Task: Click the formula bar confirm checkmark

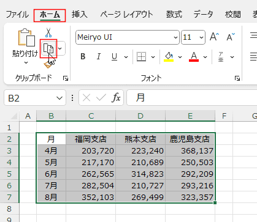Action: point(101,98)
